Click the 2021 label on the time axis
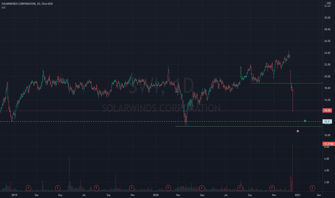The width and height of the screenshot is (335, 198). [x=298, y=195]
